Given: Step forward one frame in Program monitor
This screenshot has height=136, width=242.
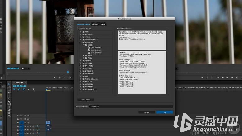Looking at the screenshot, I should 232,77.
